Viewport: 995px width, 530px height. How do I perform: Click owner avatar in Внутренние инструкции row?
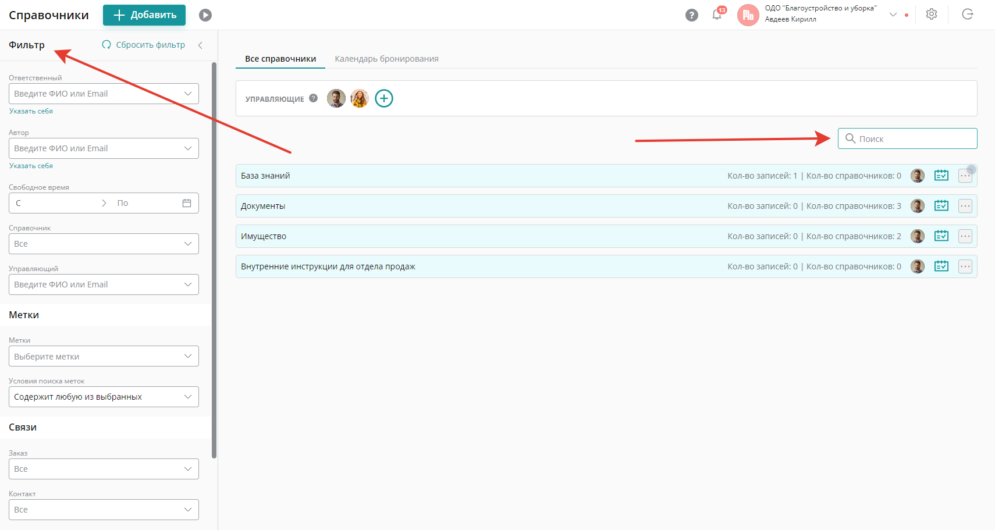[x=918, y=266]
